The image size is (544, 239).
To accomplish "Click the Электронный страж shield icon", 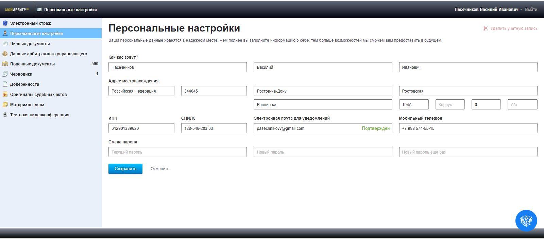I will 5,23.
